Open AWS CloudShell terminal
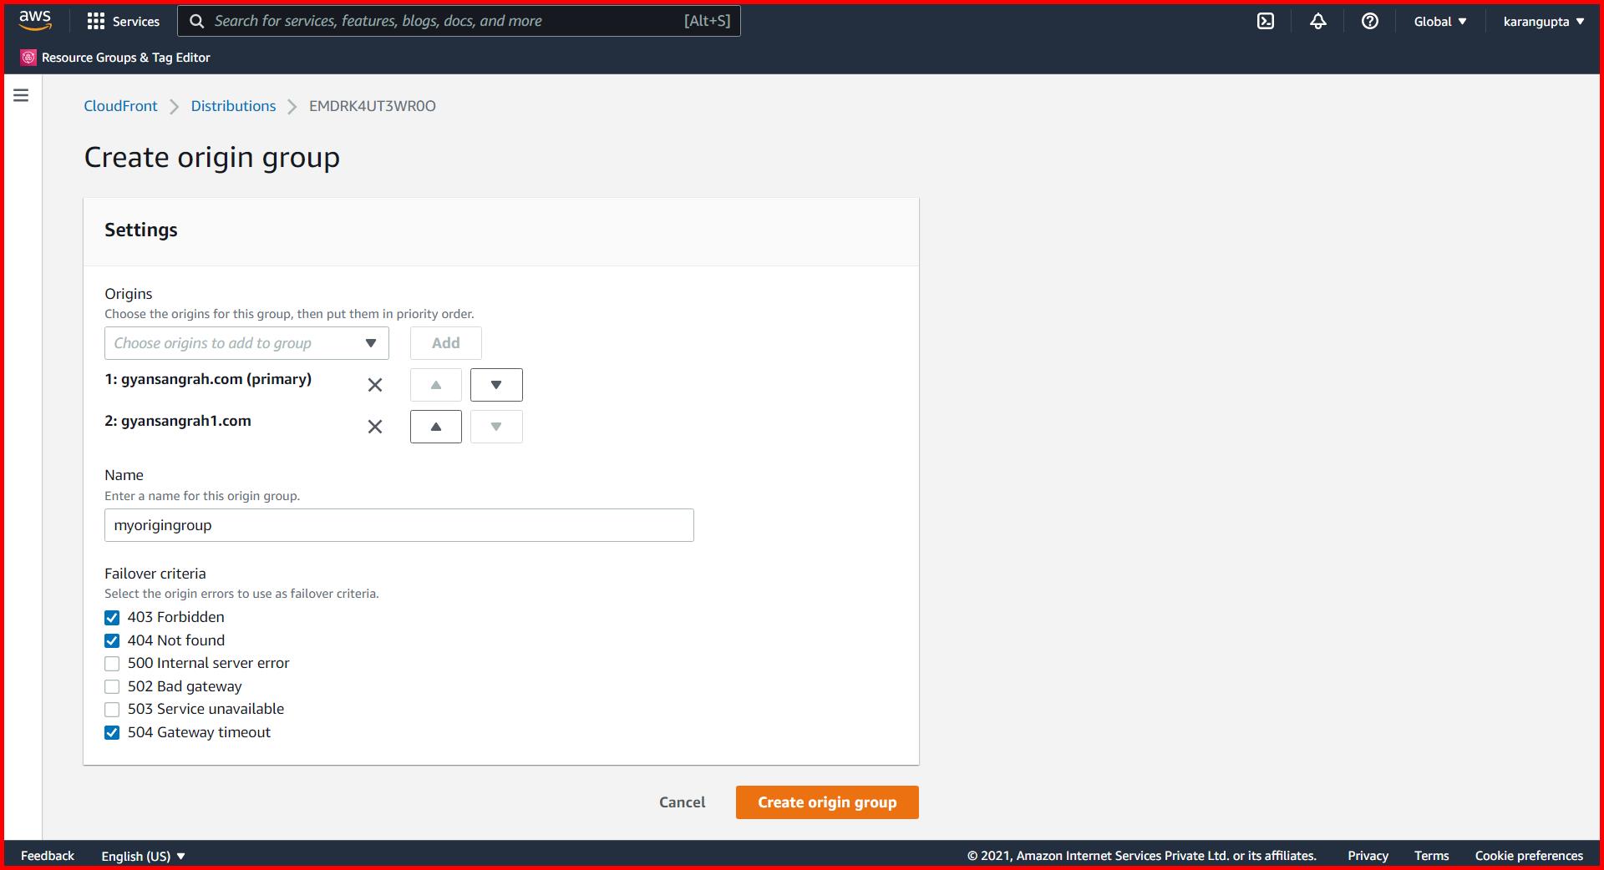Screen dimensions: 1604x870 1266,21
